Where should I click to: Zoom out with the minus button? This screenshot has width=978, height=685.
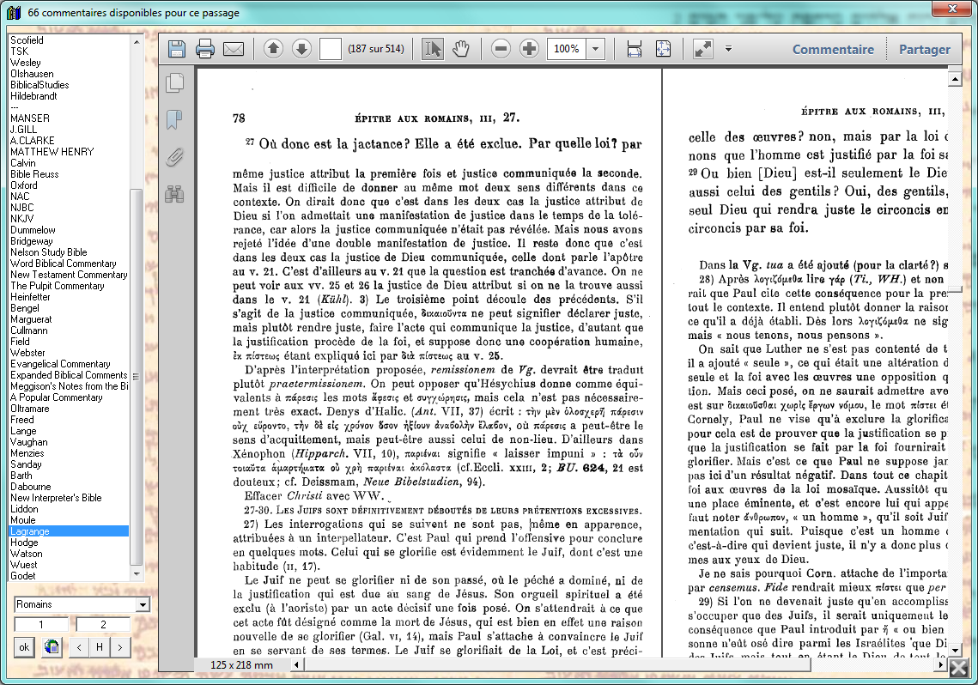pos(501,49)
